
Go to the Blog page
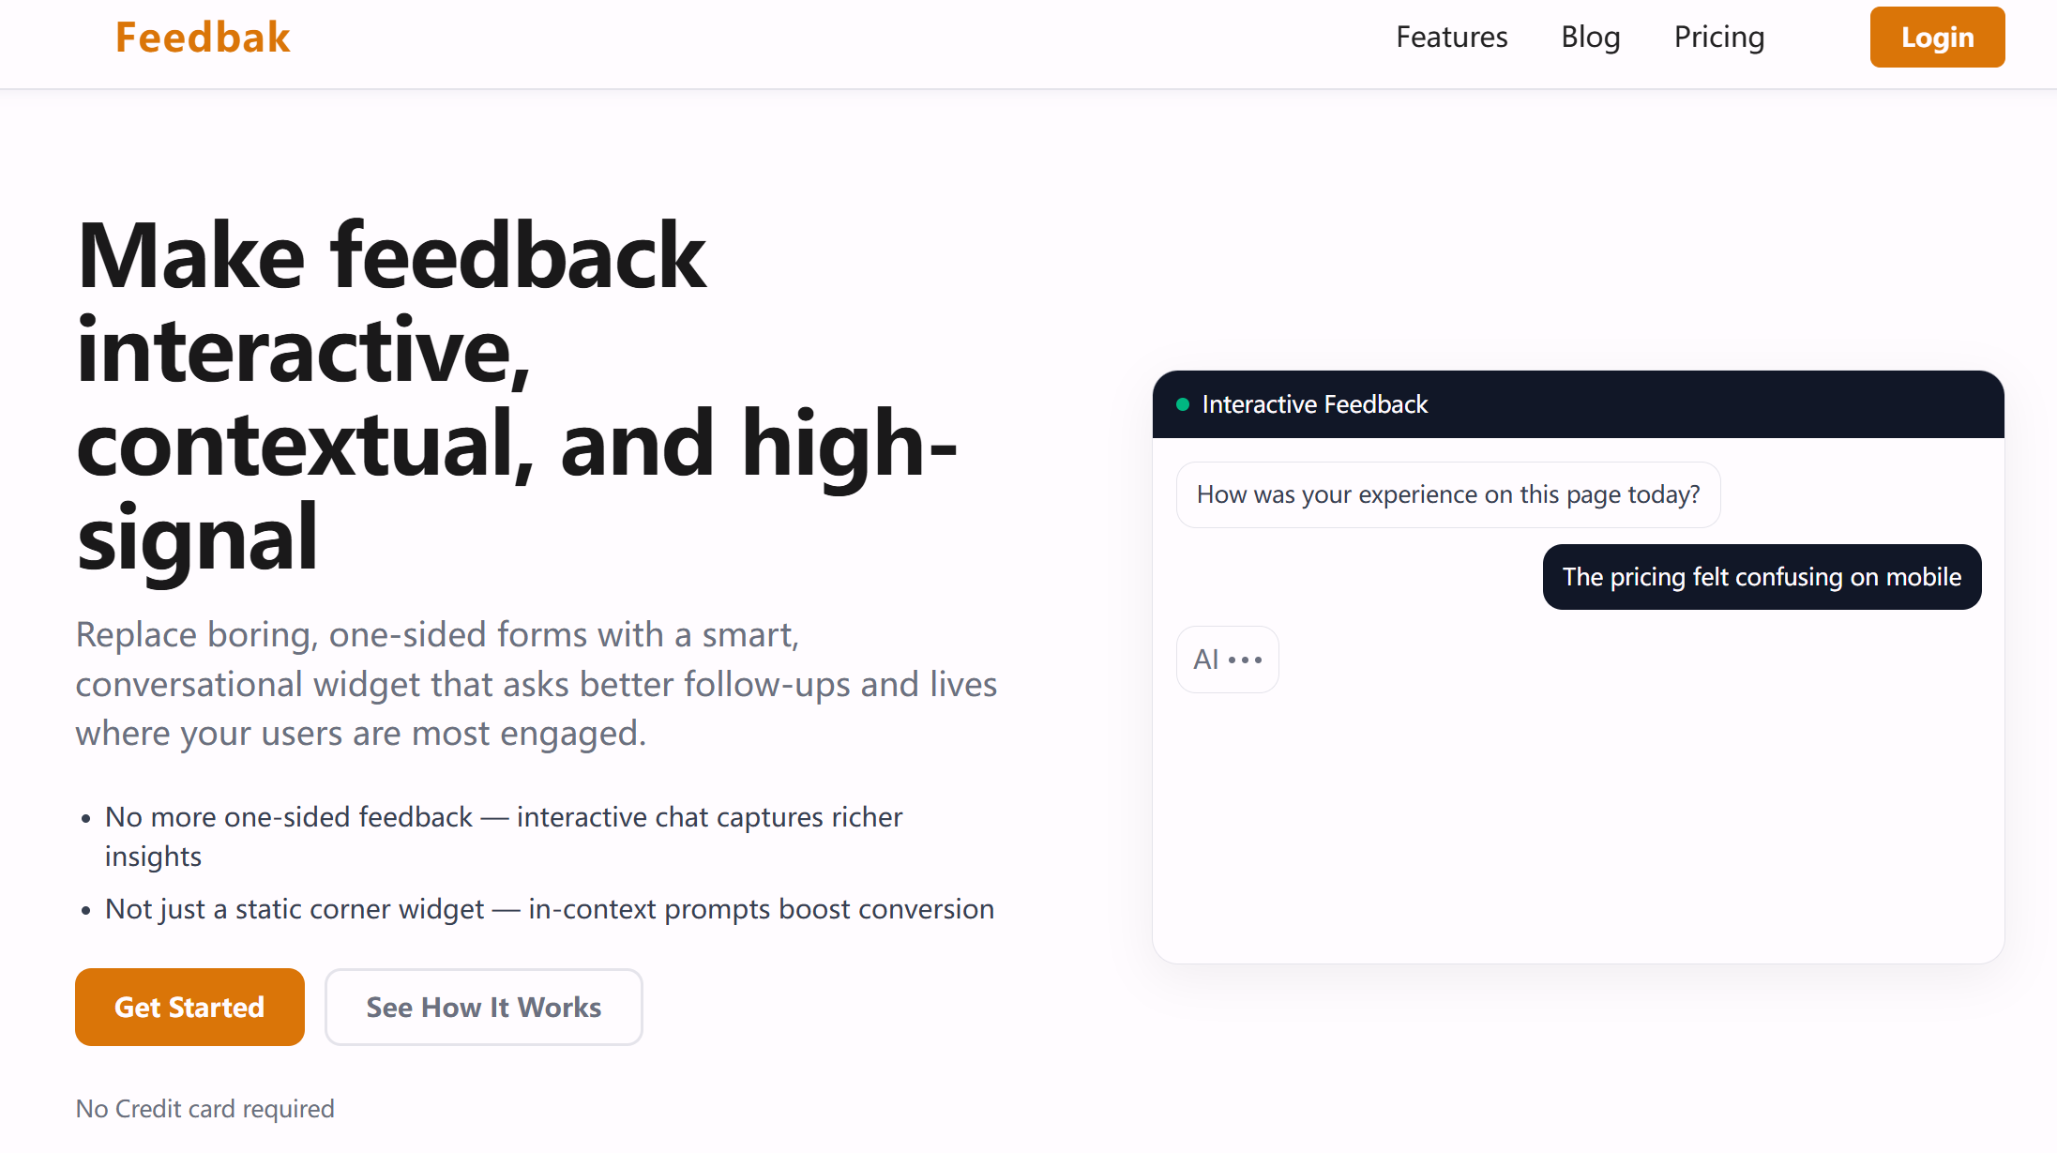click(1590, 37)
